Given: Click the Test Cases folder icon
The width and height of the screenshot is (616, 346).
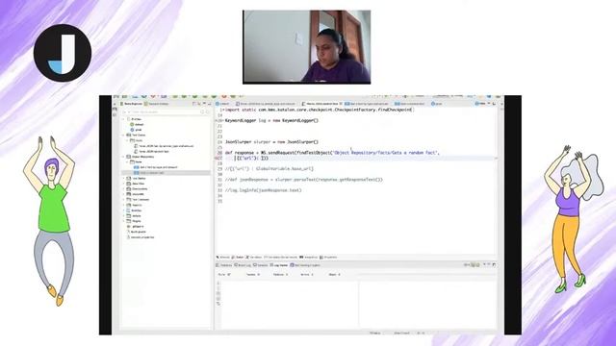Looking at the screenshot, I should (x=128, y=135).
